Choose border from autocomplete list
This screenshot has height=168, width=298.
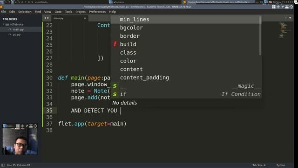click(x=186, y=36)
